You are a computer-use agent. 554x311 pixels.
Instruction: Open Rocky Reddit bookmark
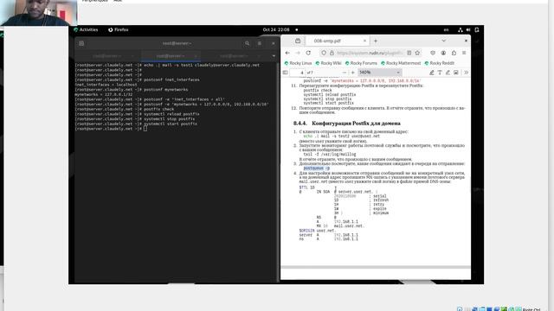pos(439,63)
